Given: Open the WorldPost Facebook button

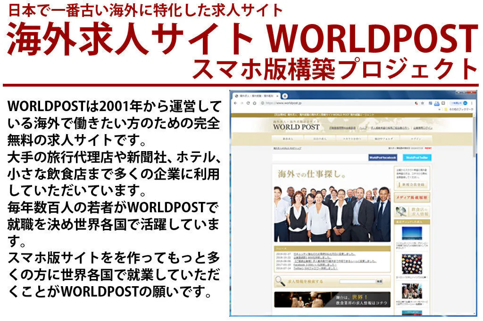Looking at the screenshot, I should point(383,157).
